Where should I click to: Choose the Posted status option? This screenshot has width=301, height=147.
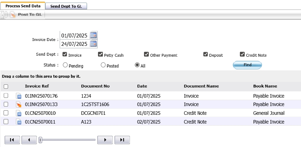(x=103, y=65)
